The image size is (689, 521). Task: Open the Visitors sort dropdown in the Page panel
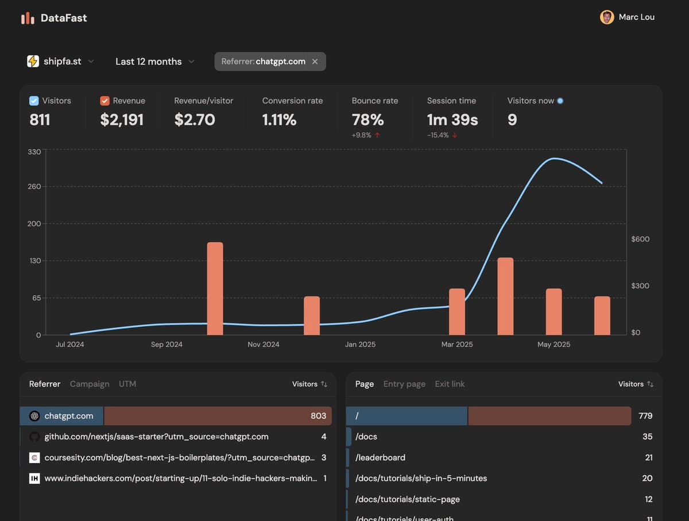click(636, 384)
